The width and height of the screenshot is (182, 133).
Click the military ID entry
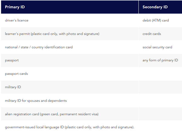pyautogui.click(x=13, y=87)
